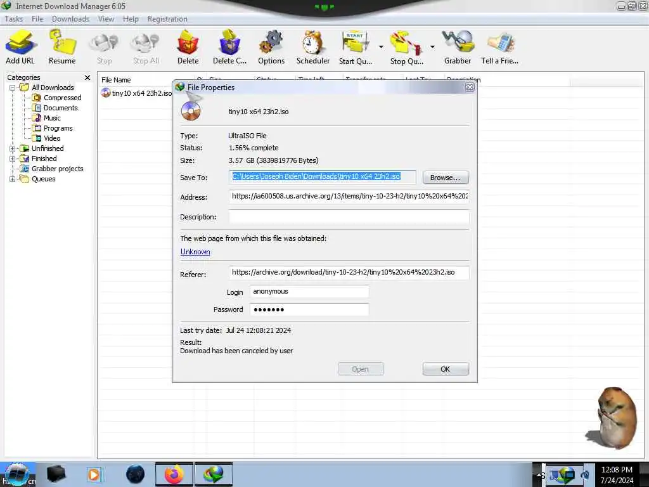Click the Save To path field
Image resolution: width=649 pixels, height=487 pixels.
tap(323, 177)
